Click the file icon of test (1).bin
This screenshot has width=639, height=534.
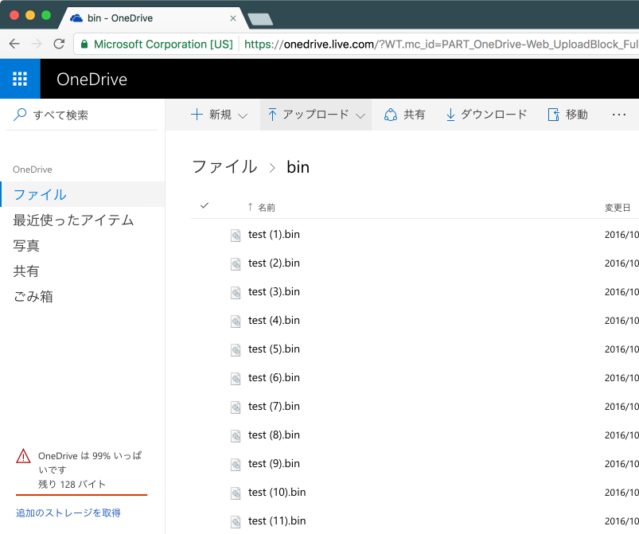pos(236,236)
